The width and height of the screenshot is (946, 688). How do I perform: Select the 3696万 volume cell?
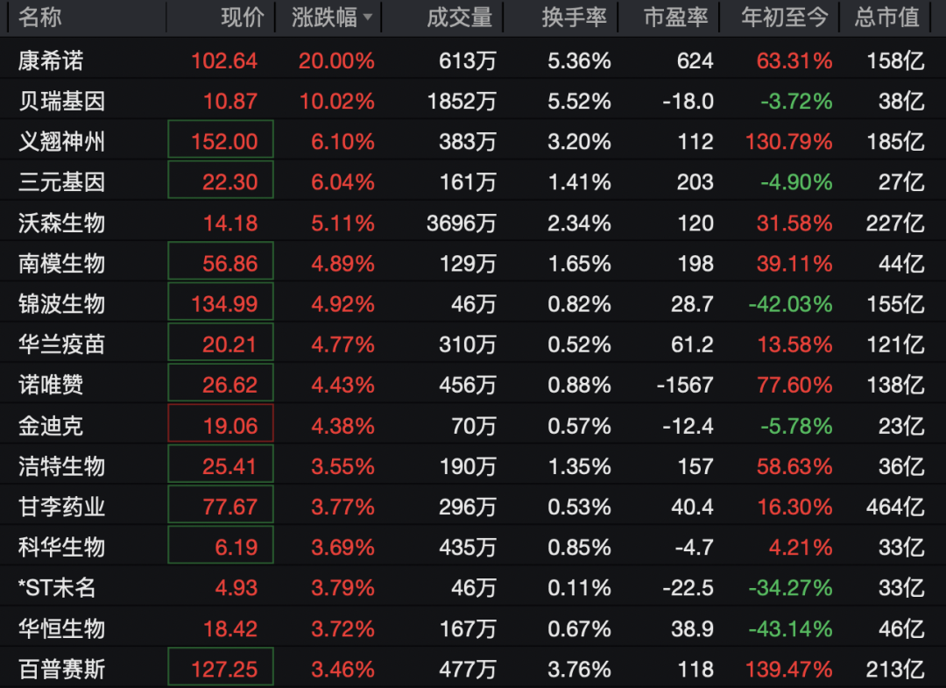(x=462, y=223)
